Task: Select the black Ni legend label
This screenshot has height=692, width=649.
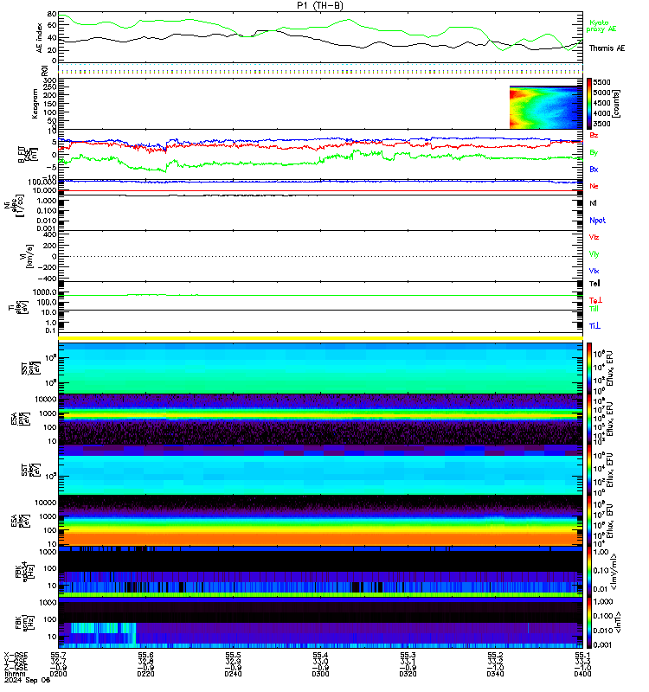Action: (x=593, y=203)
